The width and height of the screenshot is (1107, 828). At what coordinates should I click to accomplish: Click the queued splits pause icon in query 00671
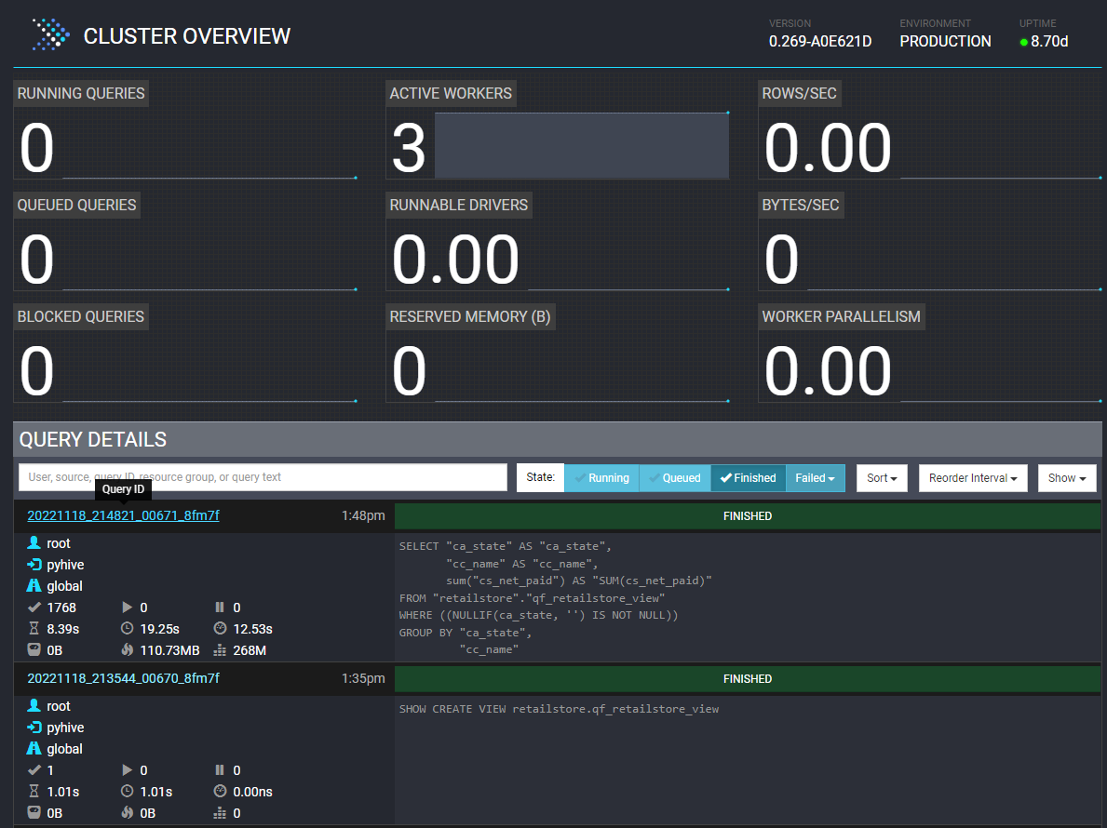coord(220,608)
